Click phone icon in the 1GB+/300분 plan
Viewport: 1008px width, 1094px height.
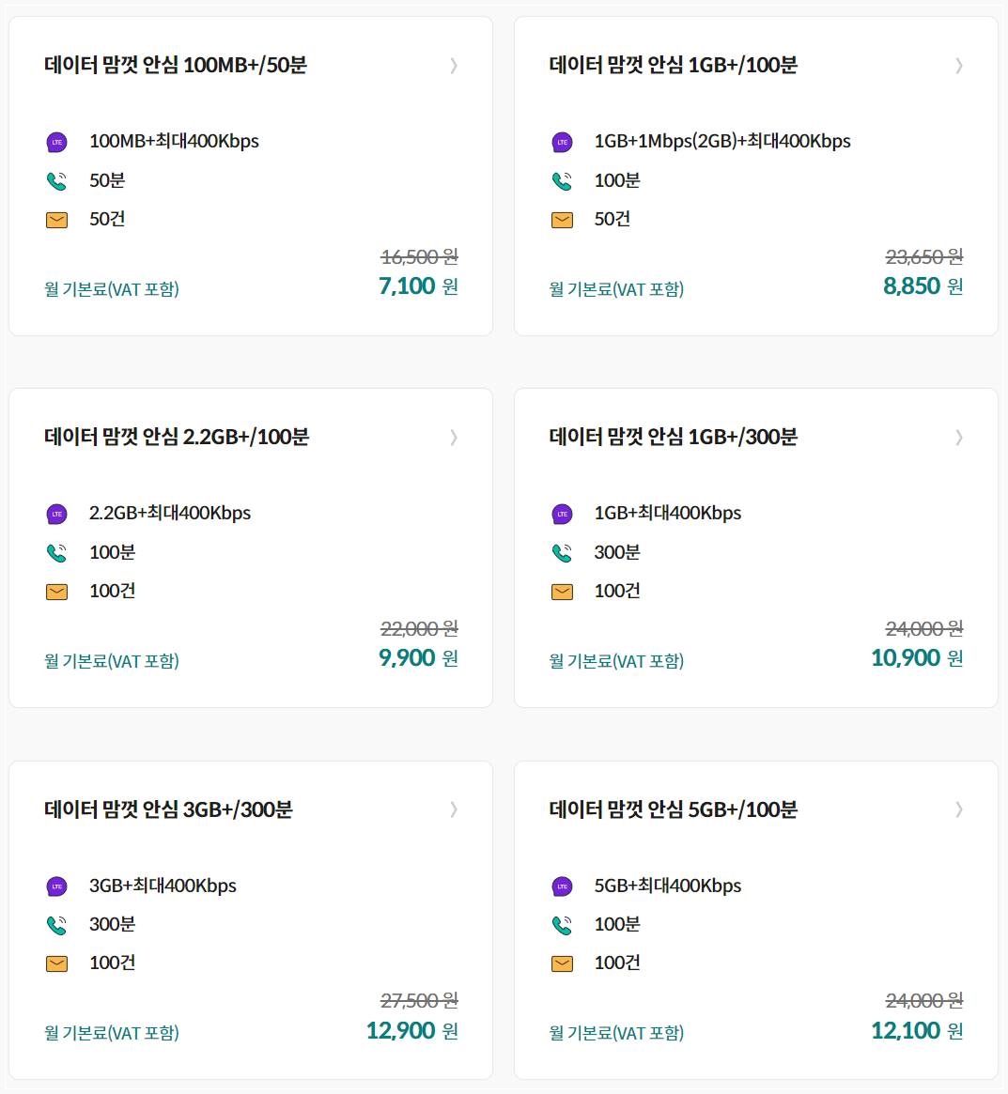click(562, 552)
